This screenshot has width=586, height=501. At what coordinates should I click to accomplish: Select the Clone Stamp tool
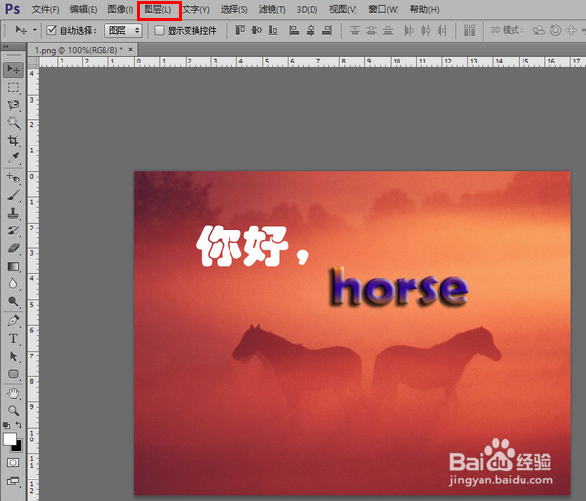coord(13,213)
